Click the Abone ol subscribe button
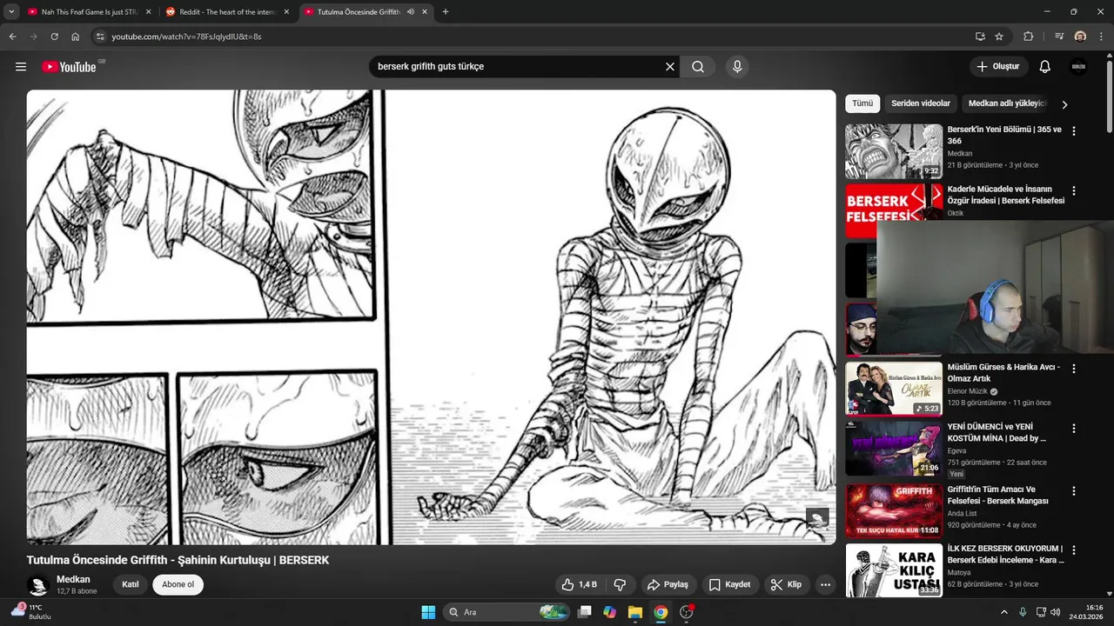1114x626 pixels. click(178, 584)
